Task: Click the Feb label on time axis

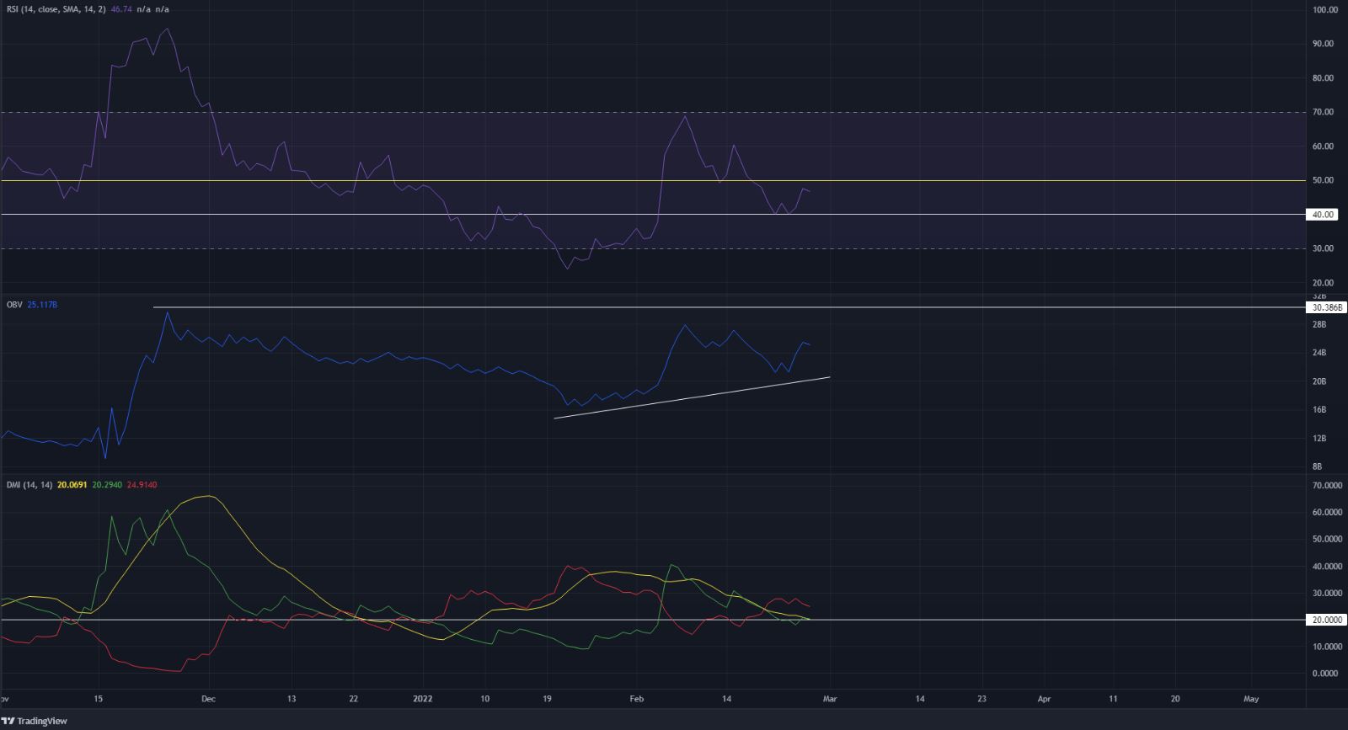Action: click(x=637, y=699)
